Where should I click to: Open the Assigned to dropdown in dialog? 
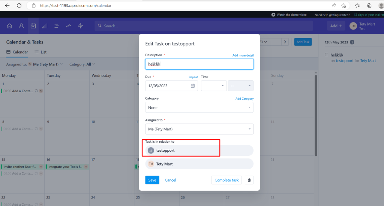click(199, 129)
